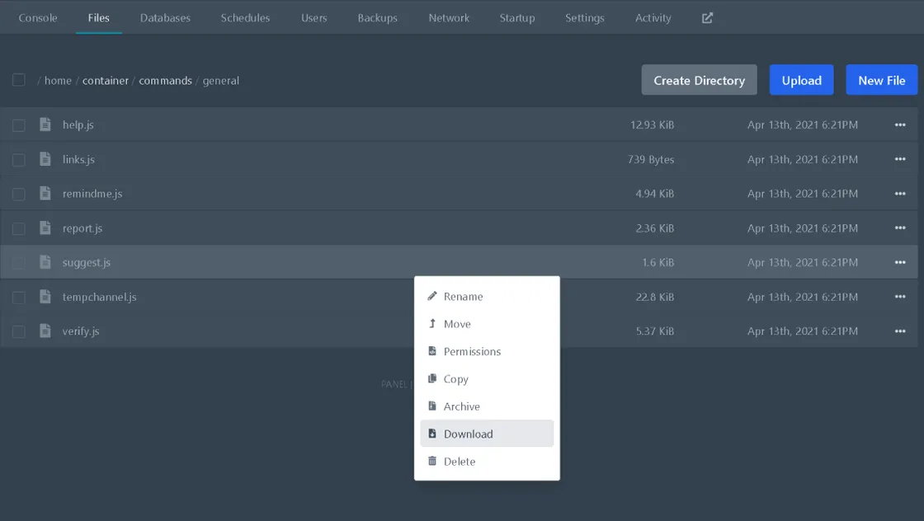Click the trash icon for Delete

pos(432,460)
